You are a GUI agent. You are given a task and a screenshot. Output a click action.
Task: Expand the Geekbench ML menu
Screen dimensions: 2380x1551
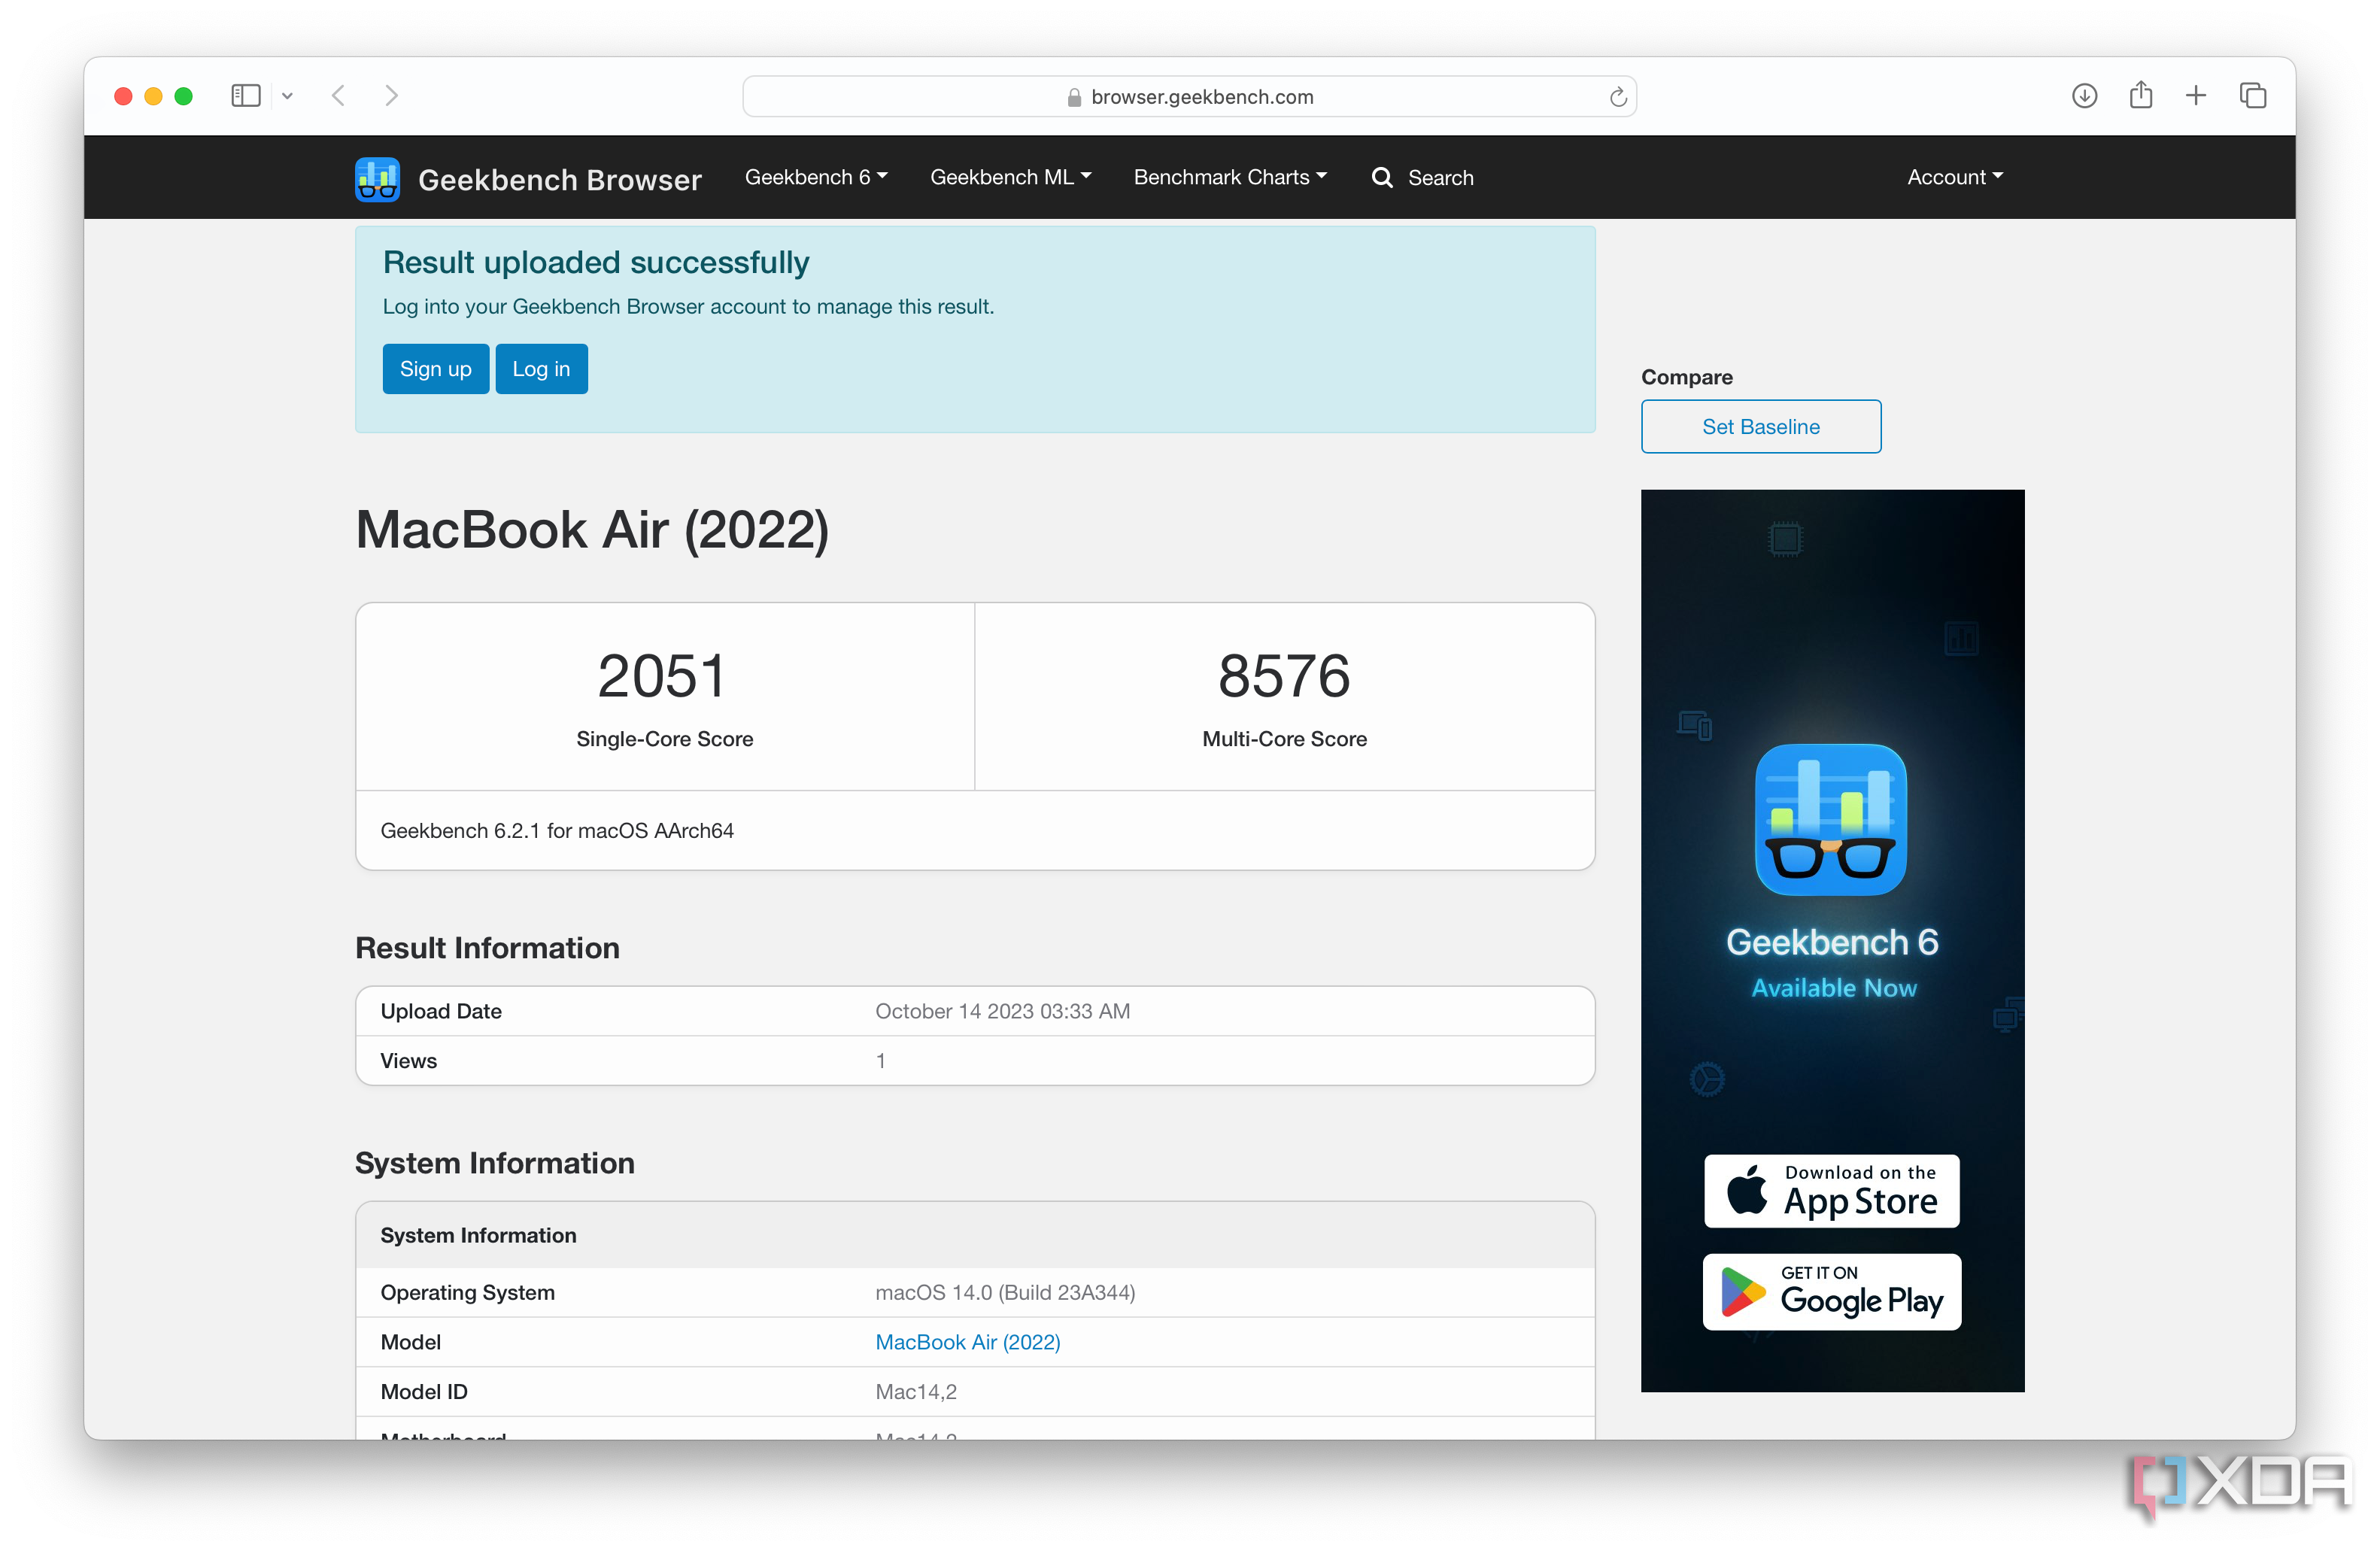click(x=1010, y=177)
